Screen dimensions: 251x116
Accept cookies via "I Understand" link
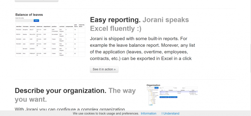[170, 113]
